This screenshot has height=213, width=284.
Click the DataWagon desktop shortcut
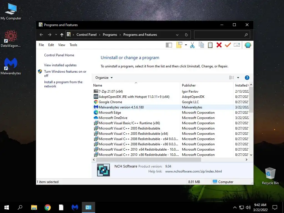(x=11, y=39)
